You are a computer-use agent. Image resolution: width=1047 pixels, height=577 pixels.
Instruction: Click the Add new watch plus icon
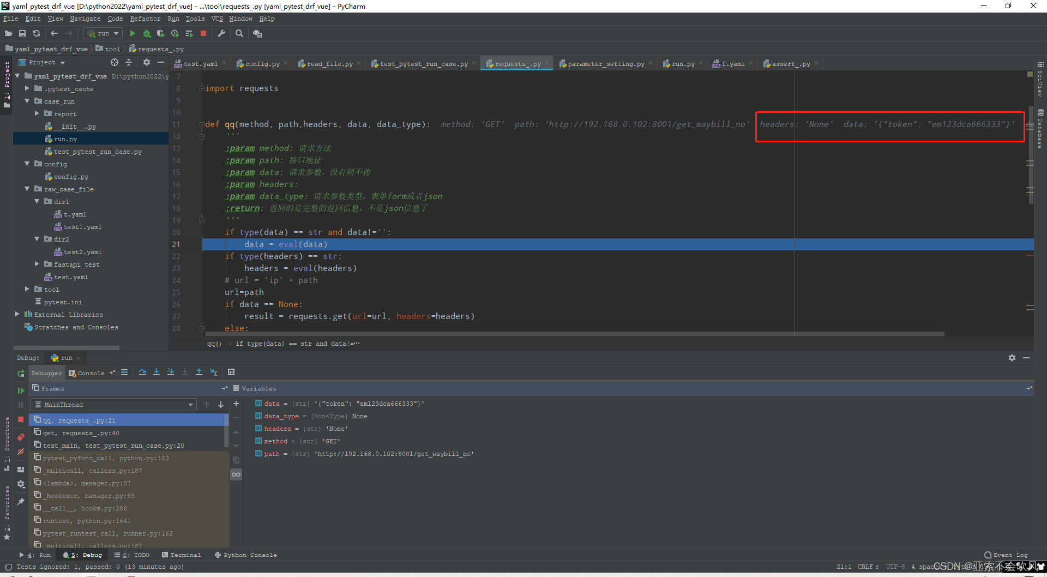(236, 404)
